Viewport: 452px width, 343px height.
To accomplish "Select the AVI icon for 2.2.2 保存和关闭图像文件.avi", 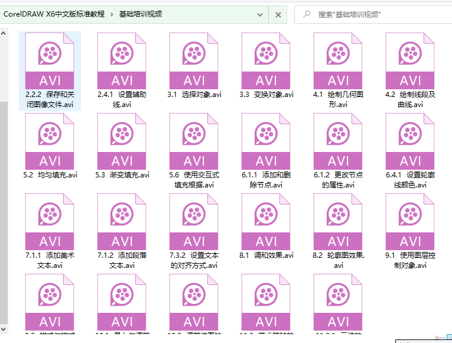I will (50, 61).
